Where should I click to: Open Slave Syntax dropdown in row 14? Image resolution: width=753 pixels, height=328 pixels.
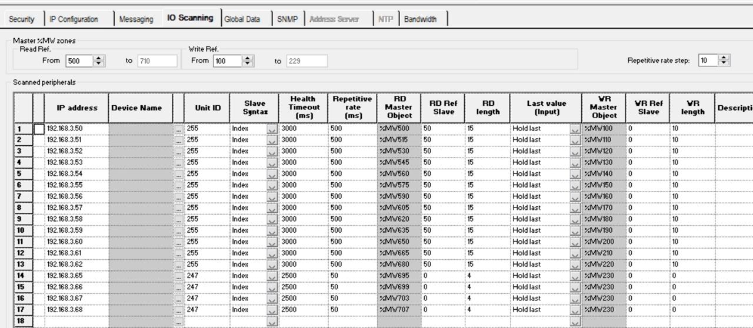pos(272,276)
